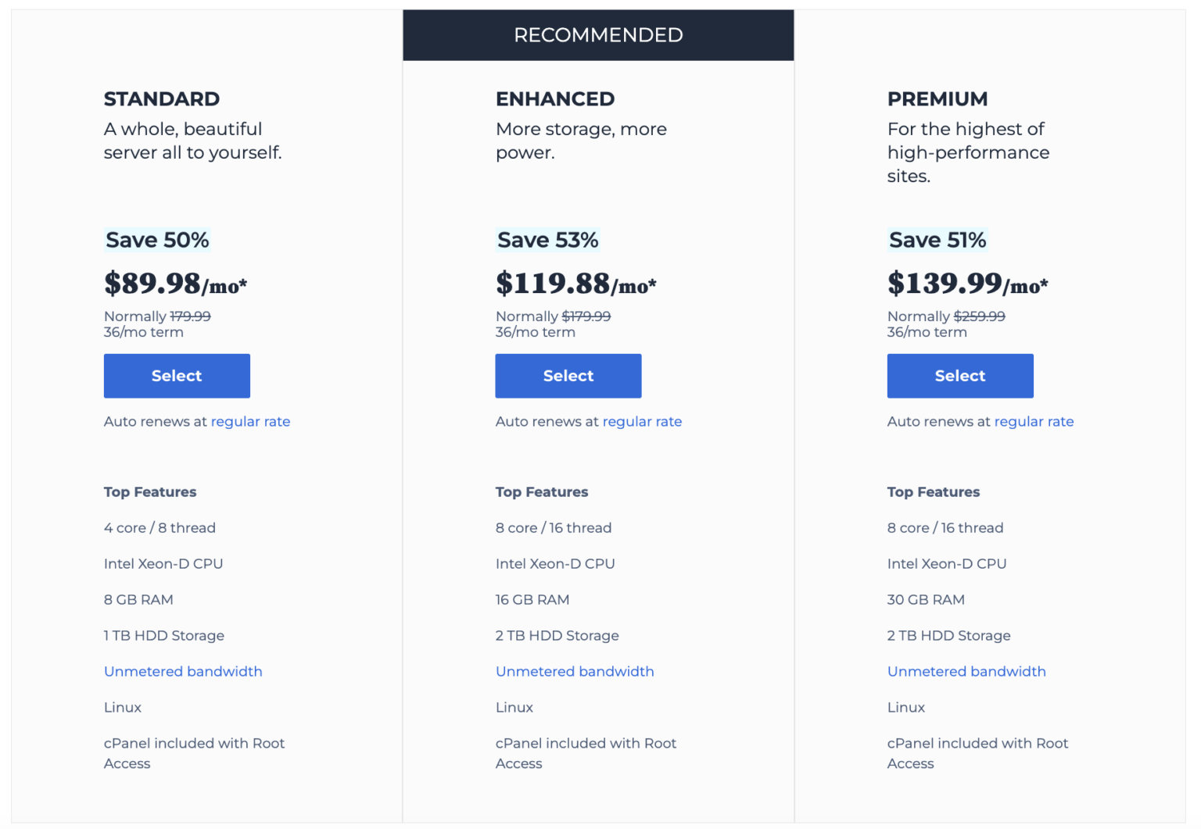The height and width of the screenshot is (829, 1201).
Task: Click the Select button under the STANDARD plan
Action: (x=176, y=376)
